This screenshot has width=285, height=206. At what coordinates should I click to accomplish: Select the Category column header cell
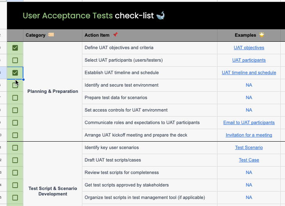52,35
